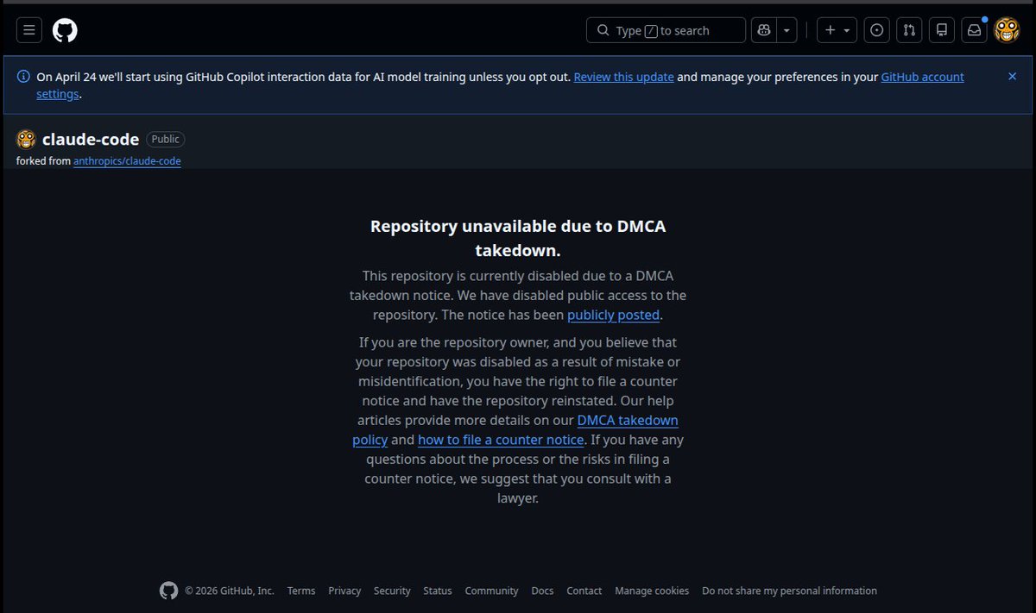Open how to file a counter notice
Screen dimensions: 1036x613
coord(501,440)
